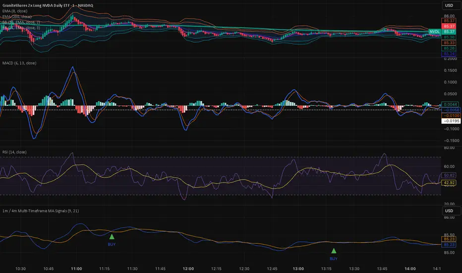Click the BUY signal arrow near 13:15
This screenshot has width=462, height=273.
click(334, 251)
